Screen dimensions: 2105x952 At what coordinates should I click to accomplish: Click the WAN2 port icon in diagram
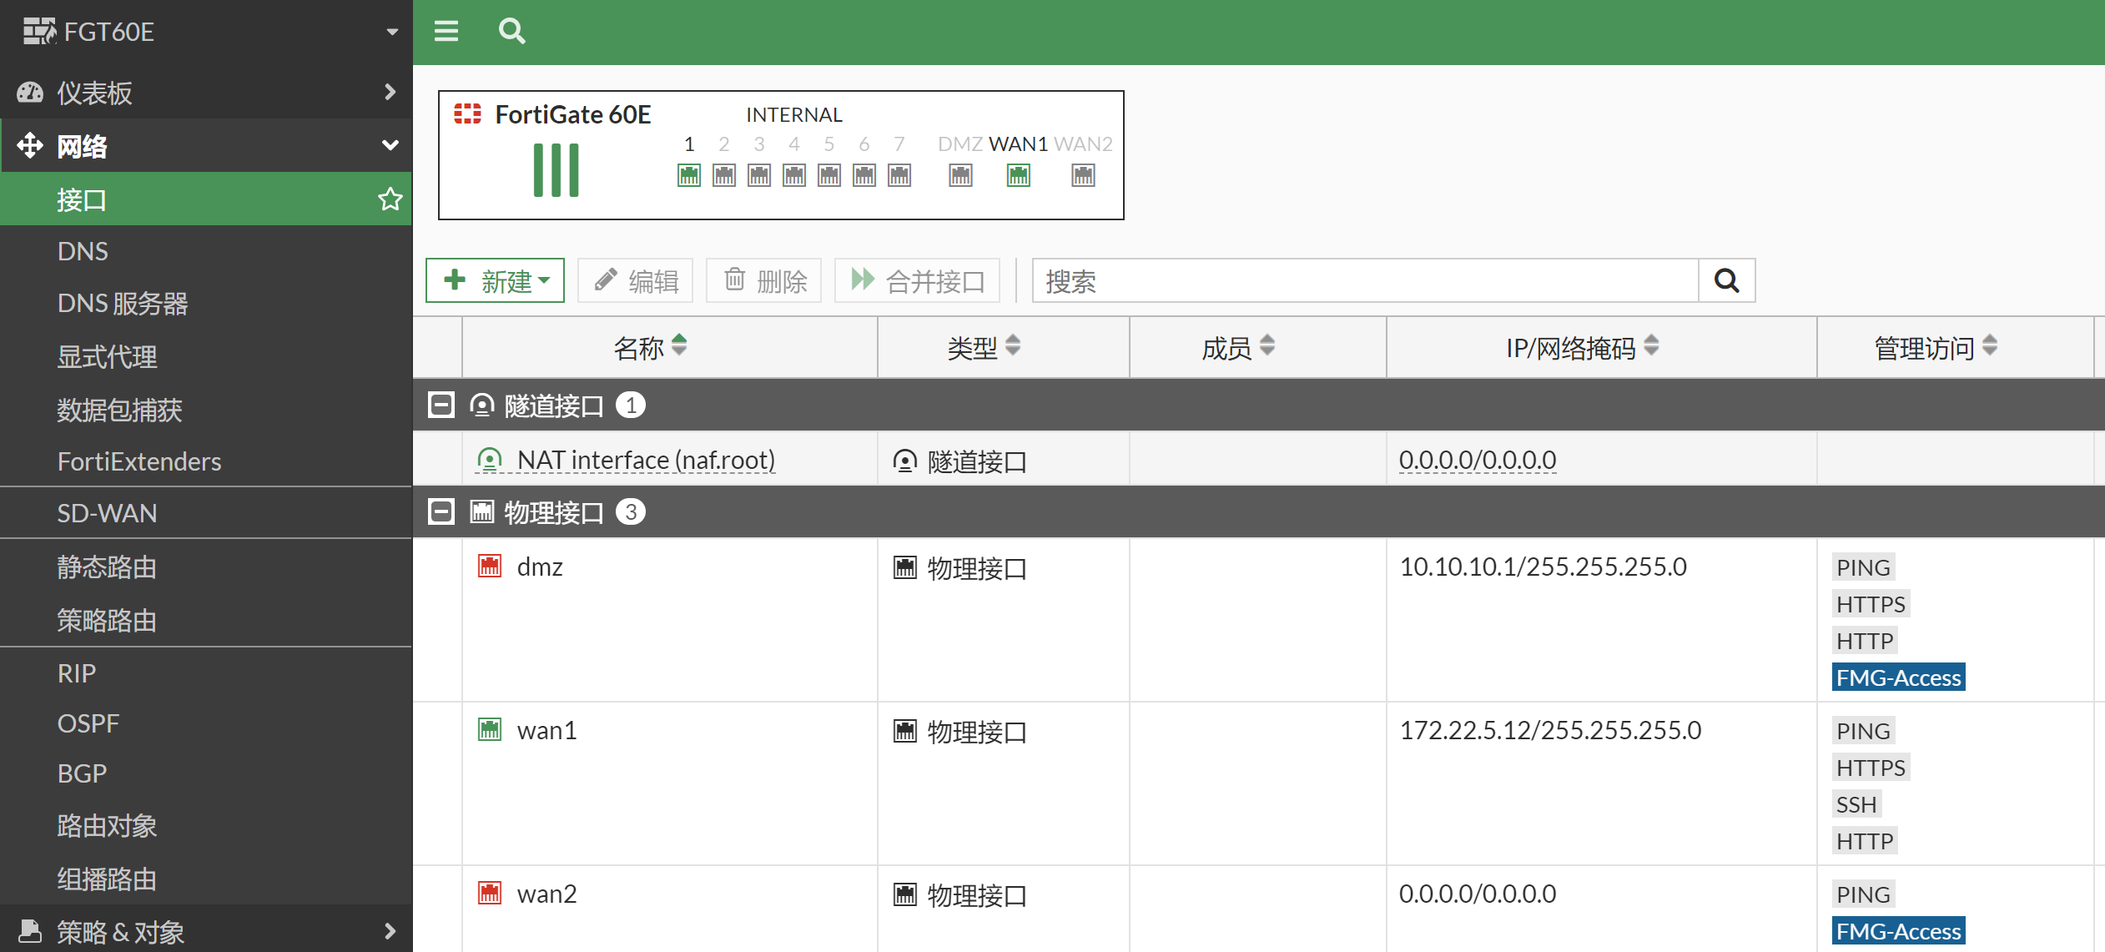(x=1083, y=175)
